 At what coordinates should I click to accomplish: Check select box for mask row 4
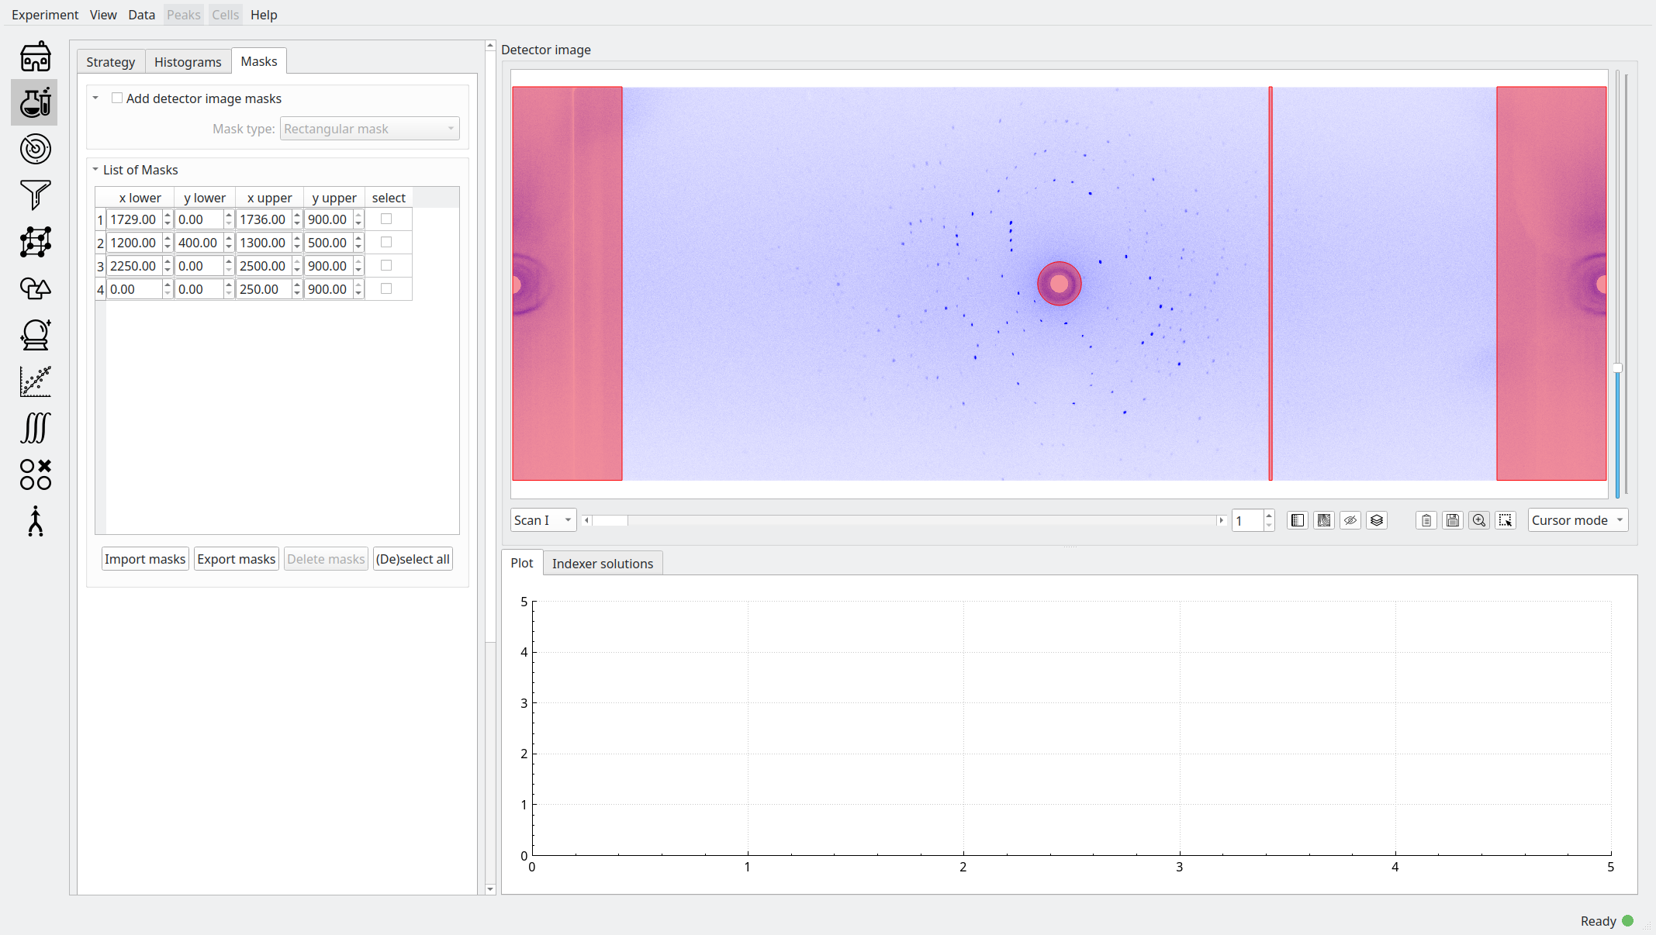pos(386,289)
